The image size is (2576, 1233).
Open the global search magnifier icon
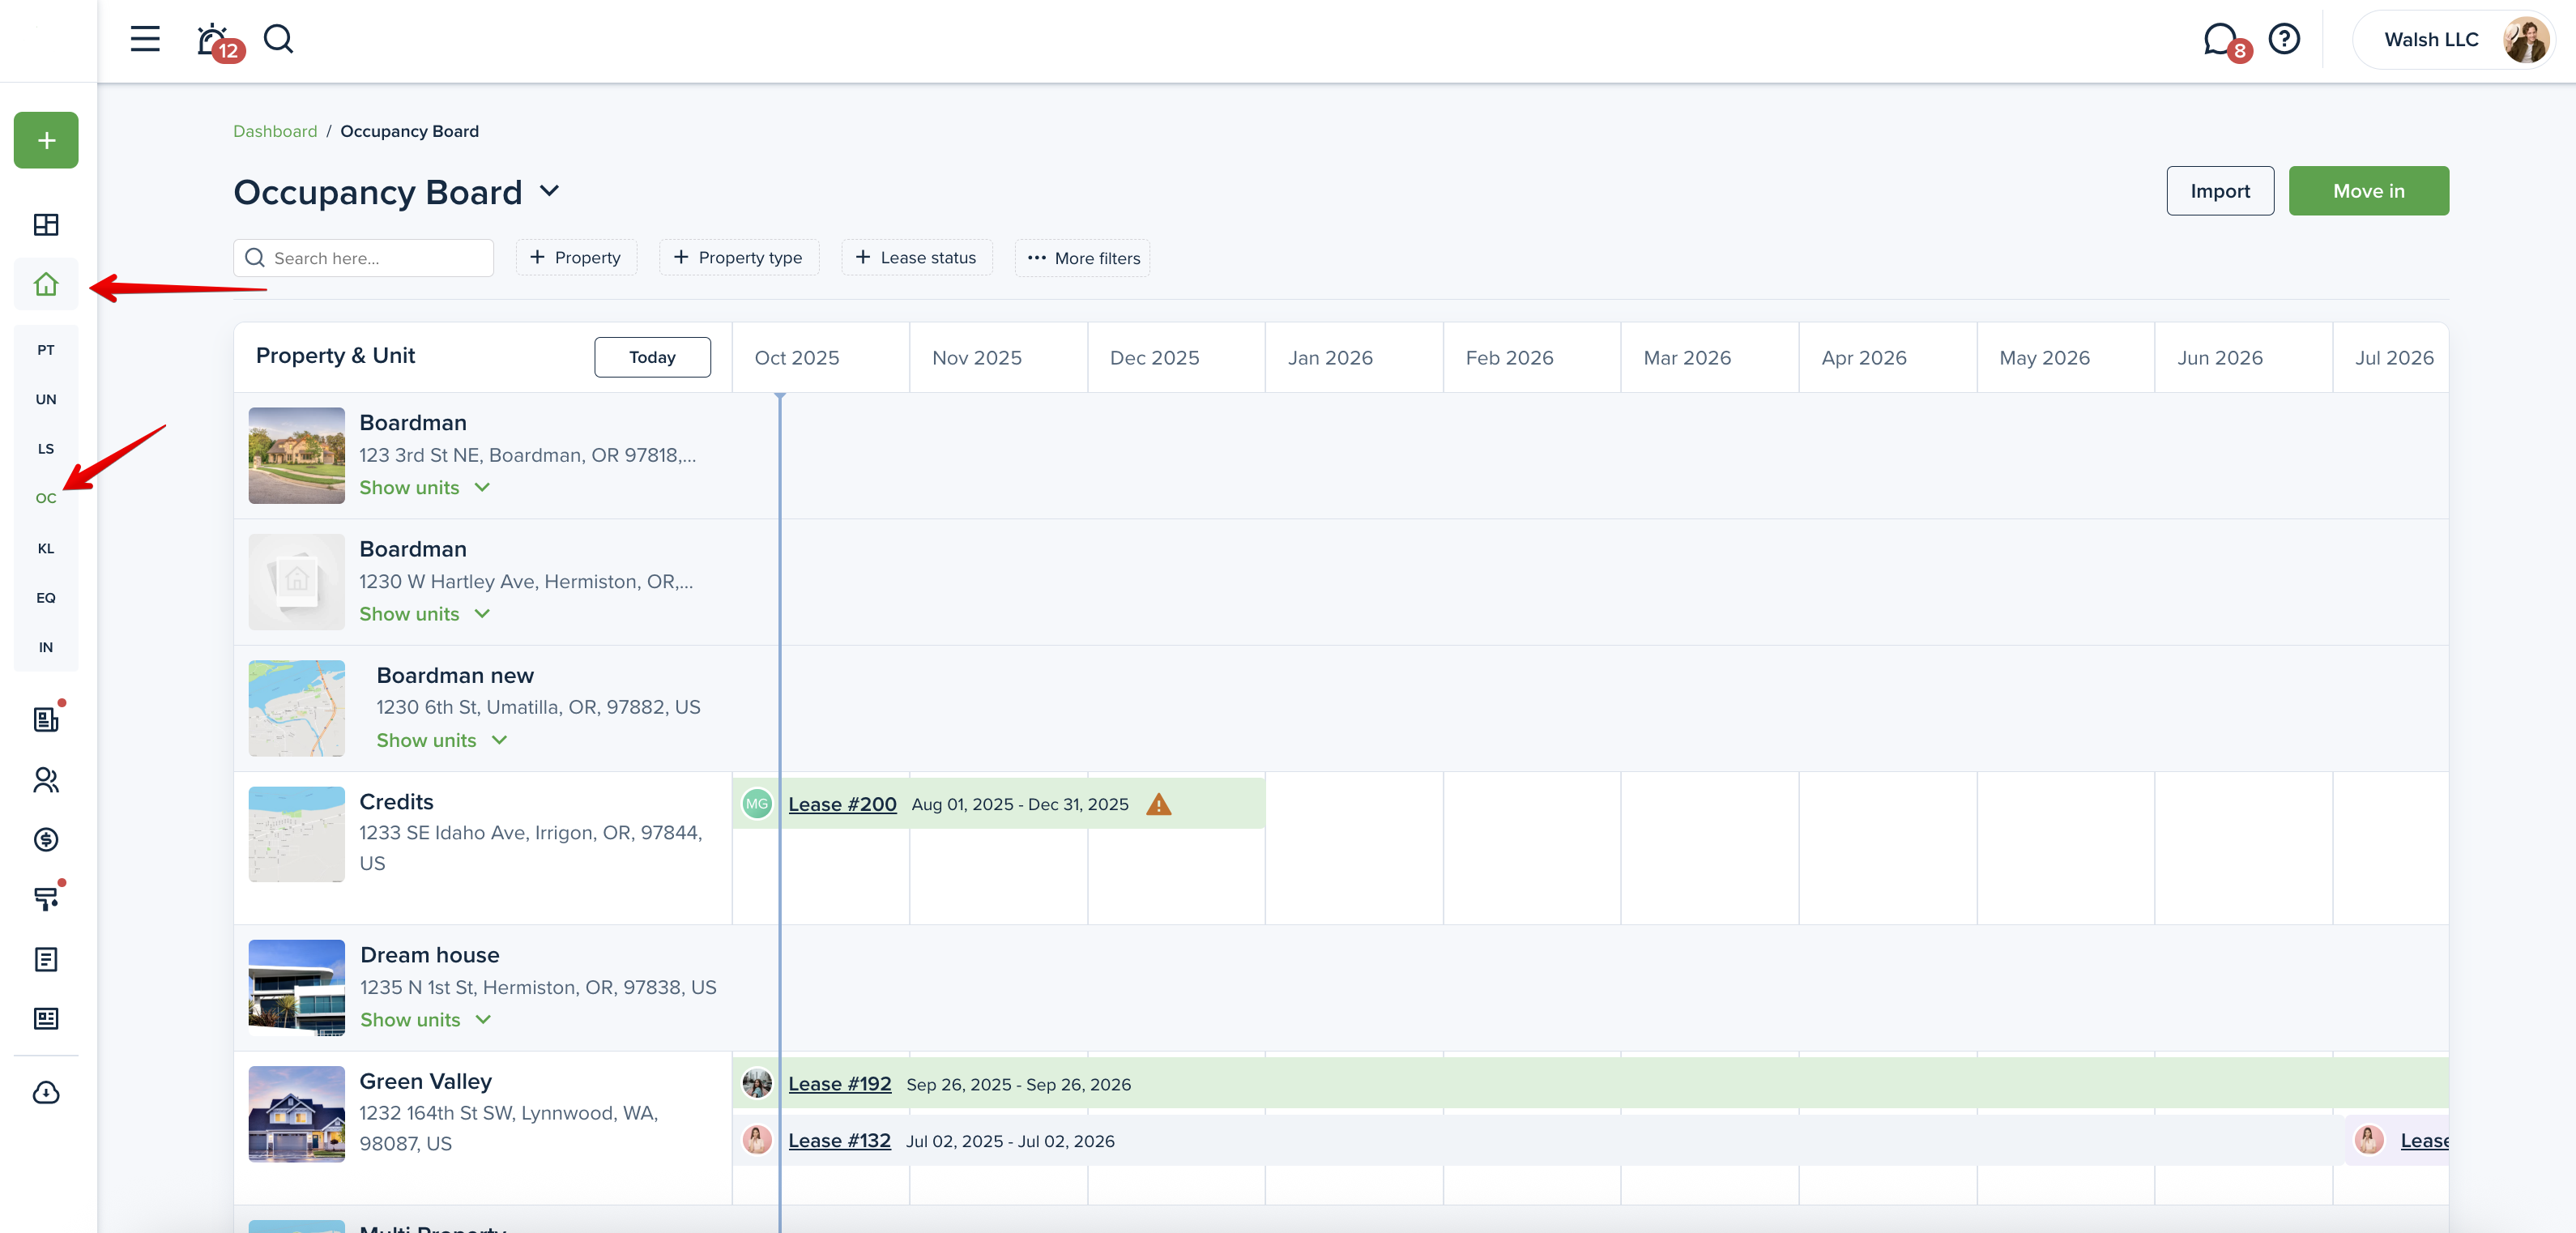point(278,39)
